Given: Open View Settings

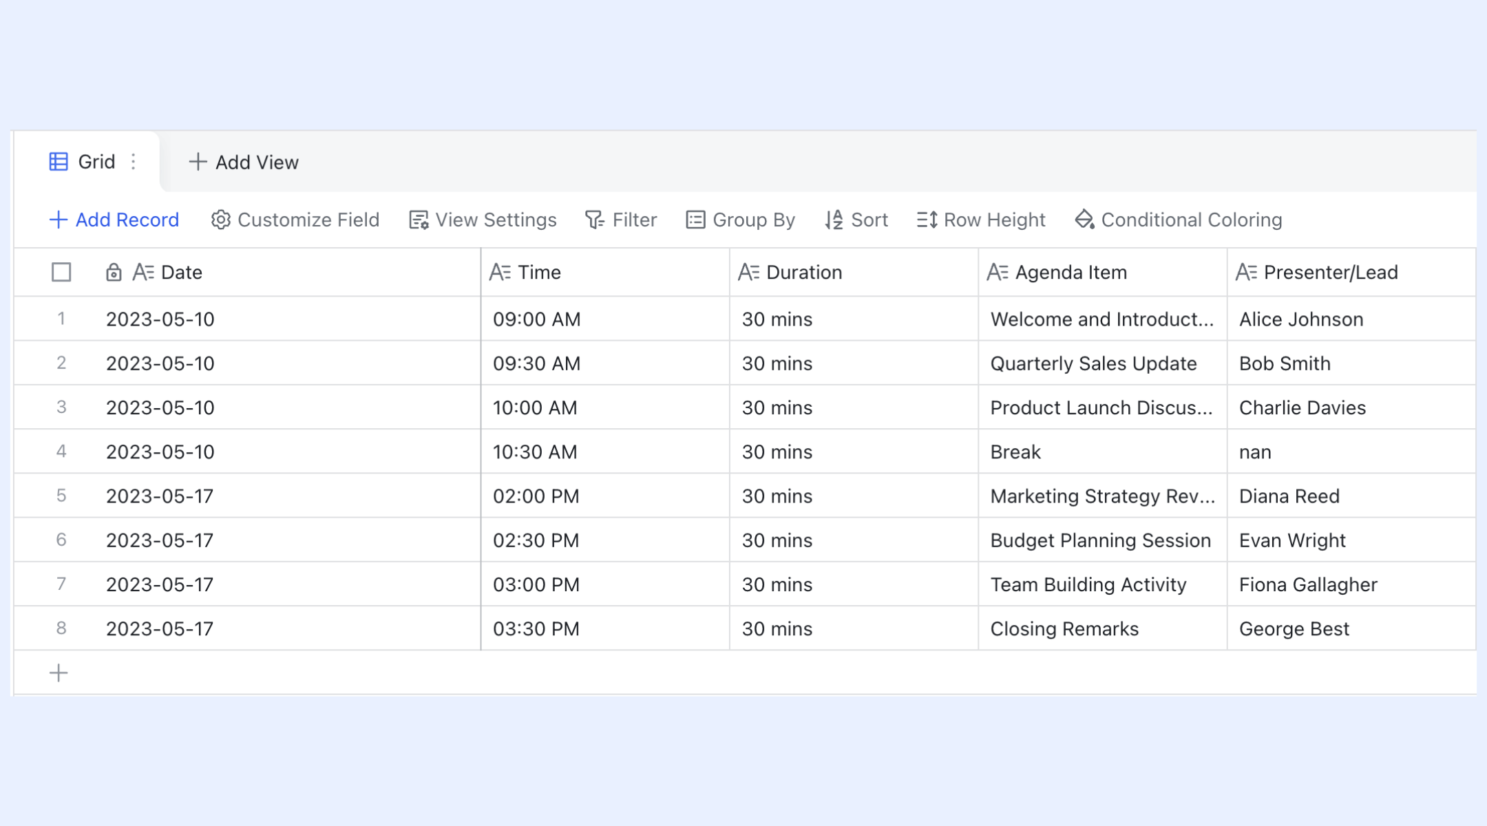Looking at the screenshot, I should point(483,220).
